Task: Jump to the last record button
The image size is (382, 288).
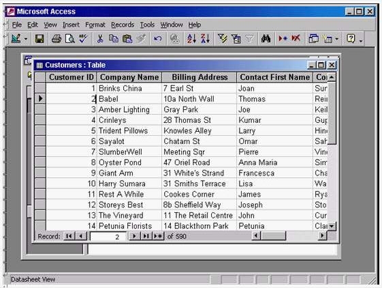Action: point(146,236)
